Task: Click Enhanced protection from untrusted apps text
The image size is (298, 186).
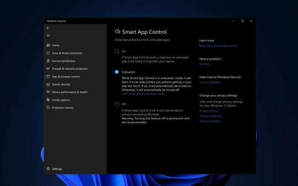Action: [x=142, y=40]
